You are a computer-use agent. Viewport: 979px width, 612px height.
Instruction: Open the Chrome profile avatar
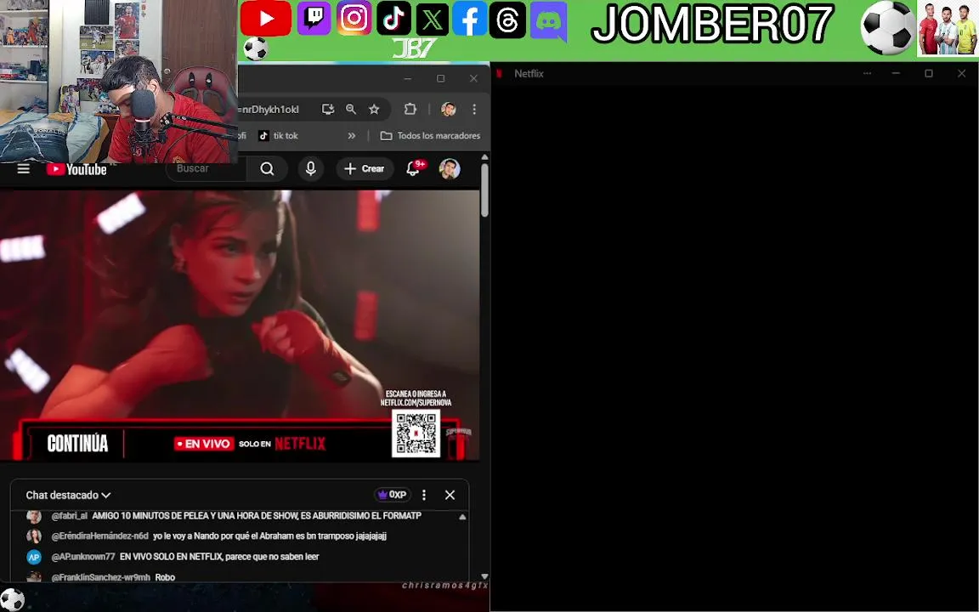coord(449,110)
